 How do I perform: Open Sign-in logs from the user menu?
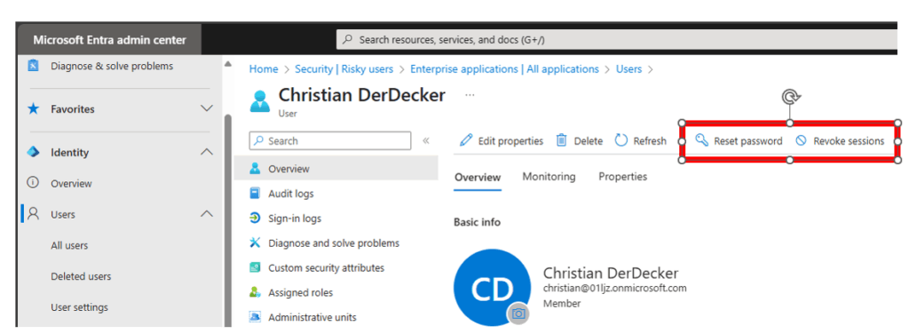[x=295, y=219]
